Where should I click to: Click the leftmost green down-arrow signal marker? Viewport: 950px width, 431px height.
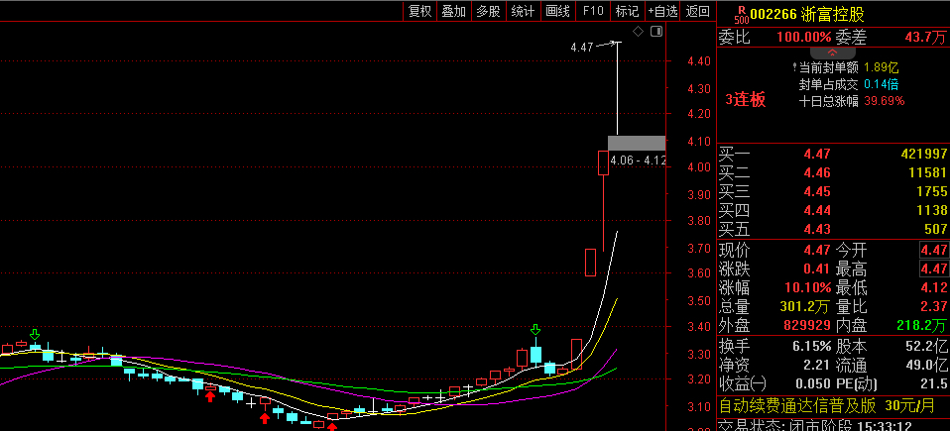point(35,334)
